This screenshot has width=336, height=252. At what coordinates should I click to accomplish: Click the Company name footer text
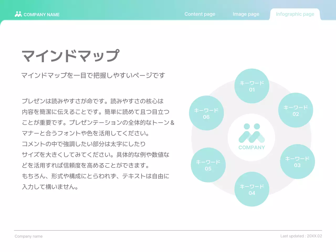pos(29,236)
